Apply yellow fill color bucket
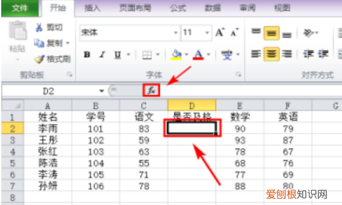This screenshot has height=205, width=342. point(177,55)
